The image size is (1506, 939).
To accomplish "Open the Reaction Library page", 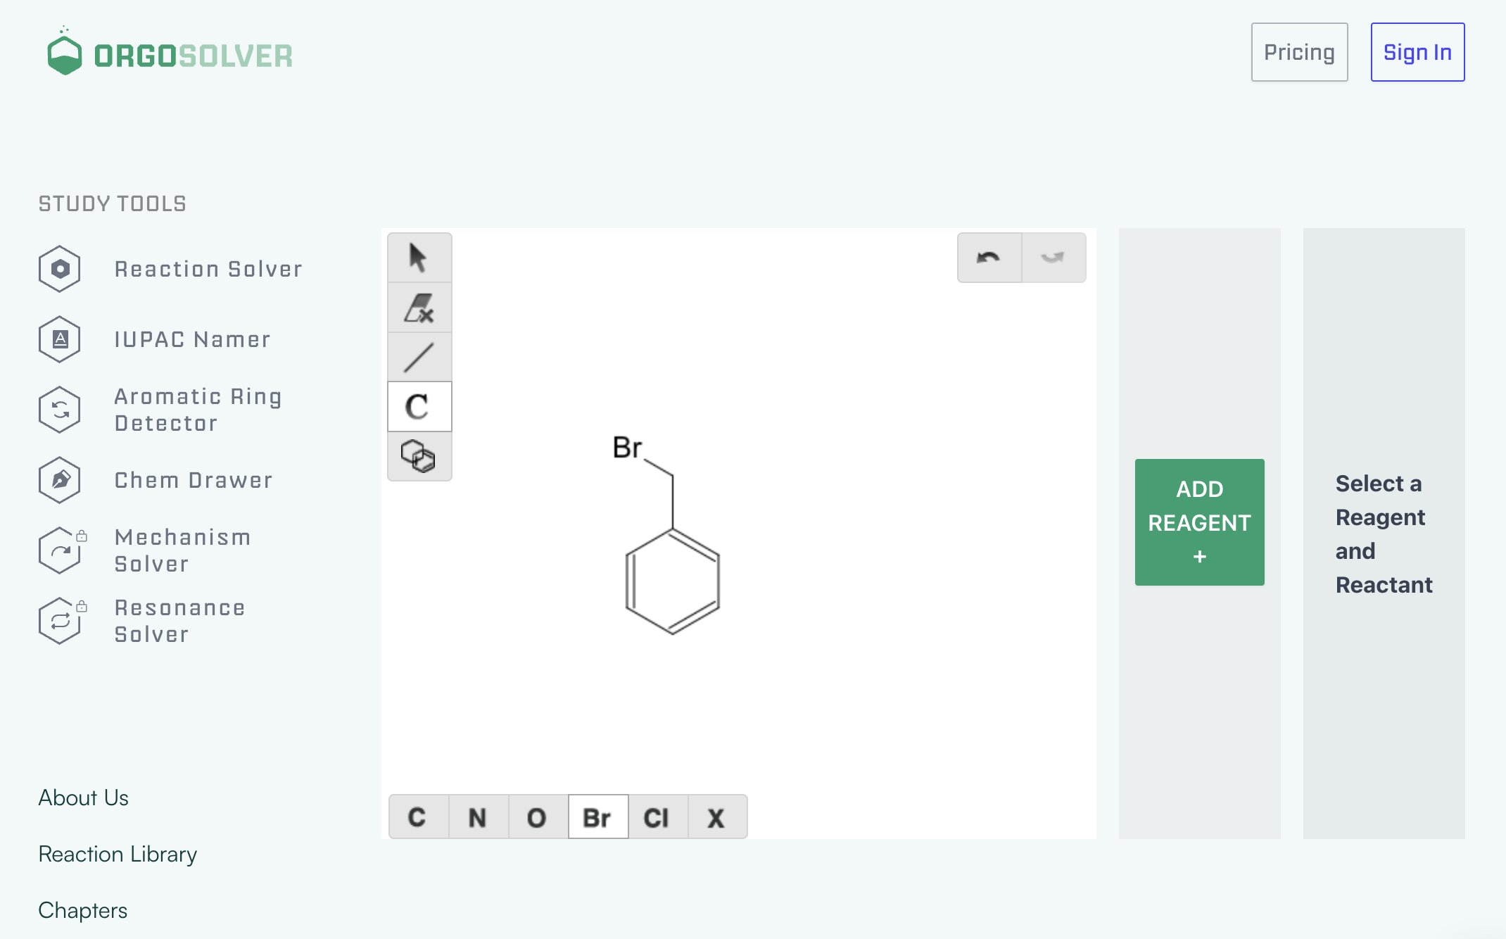I will (118, 854).
